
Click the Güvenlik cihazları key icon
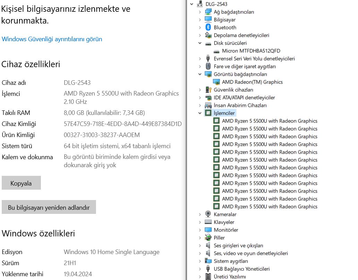[208, 90]
